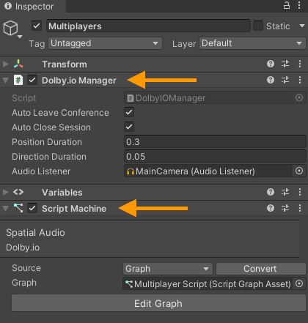Viewport: 308px width, 323px height.
Task: Open presets for the Dolby.io Manager component
Action: (x=285, y=80)
